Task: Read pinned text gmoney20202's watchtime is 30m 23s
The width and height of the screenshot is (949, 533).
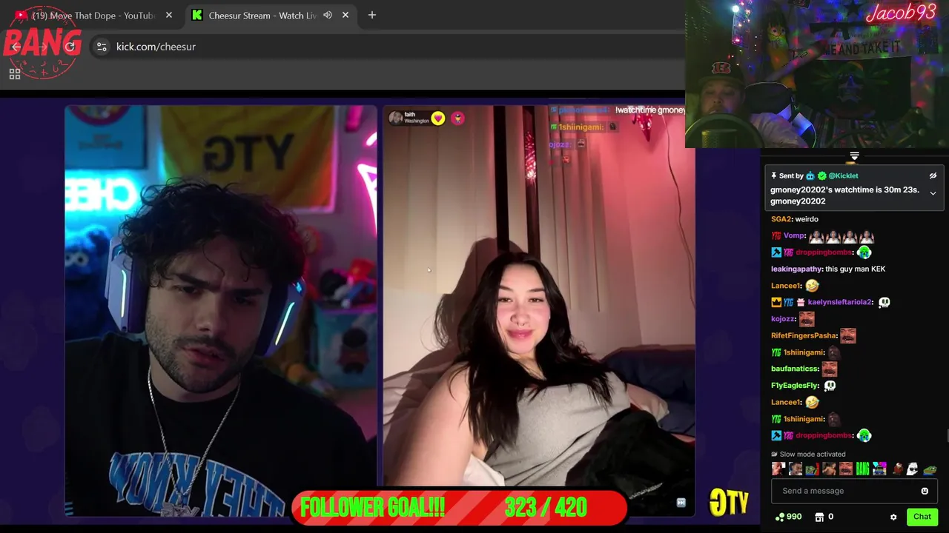Action: 844,190
